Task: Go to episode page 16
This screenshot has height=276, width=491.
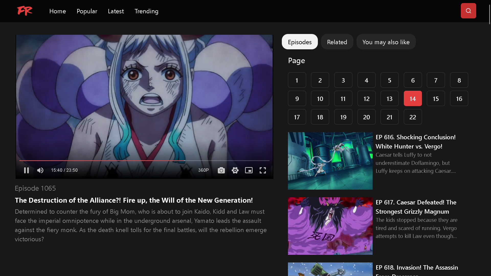Action: pyautogui.click(x=459, y=99)
